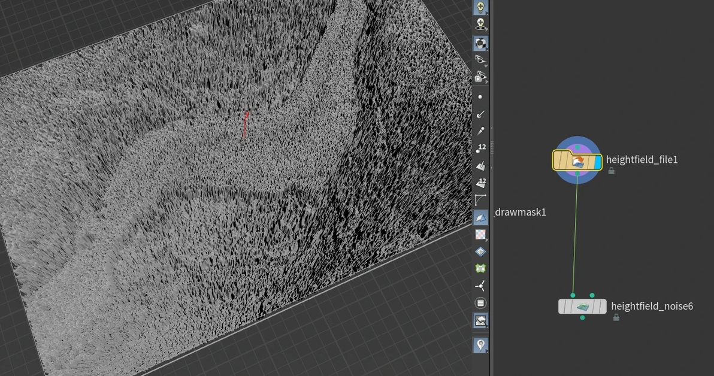Click the green cross-section display icon

[x=480, y=269]
